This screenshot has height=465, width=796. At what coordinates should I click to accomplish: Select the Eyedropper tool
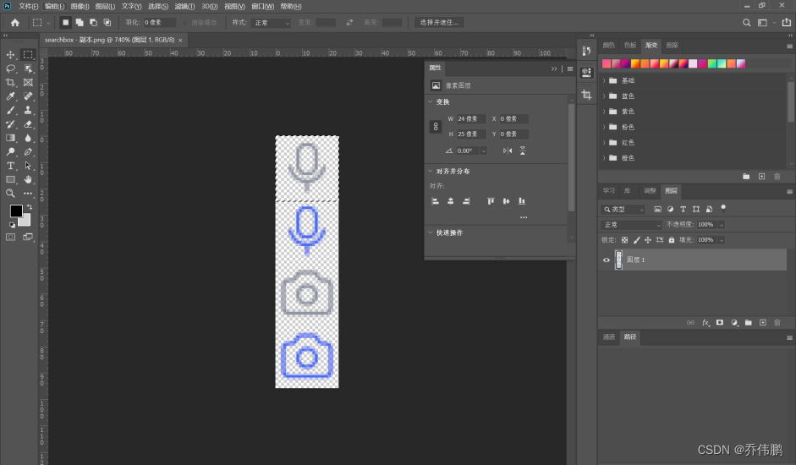[x=11, y=96]
